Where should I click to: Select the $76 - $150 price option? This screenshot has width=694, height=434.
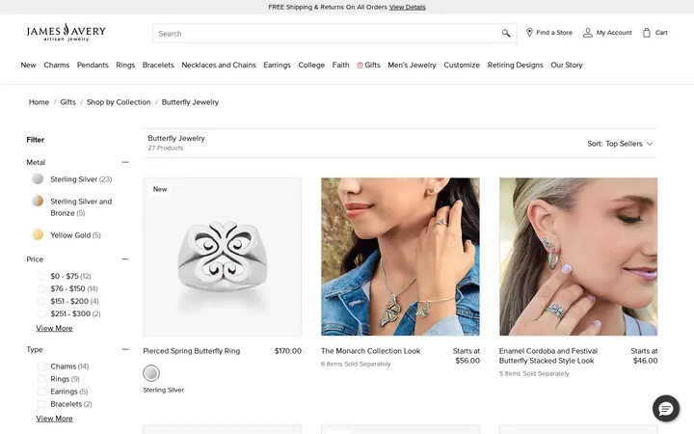[41, 288]
